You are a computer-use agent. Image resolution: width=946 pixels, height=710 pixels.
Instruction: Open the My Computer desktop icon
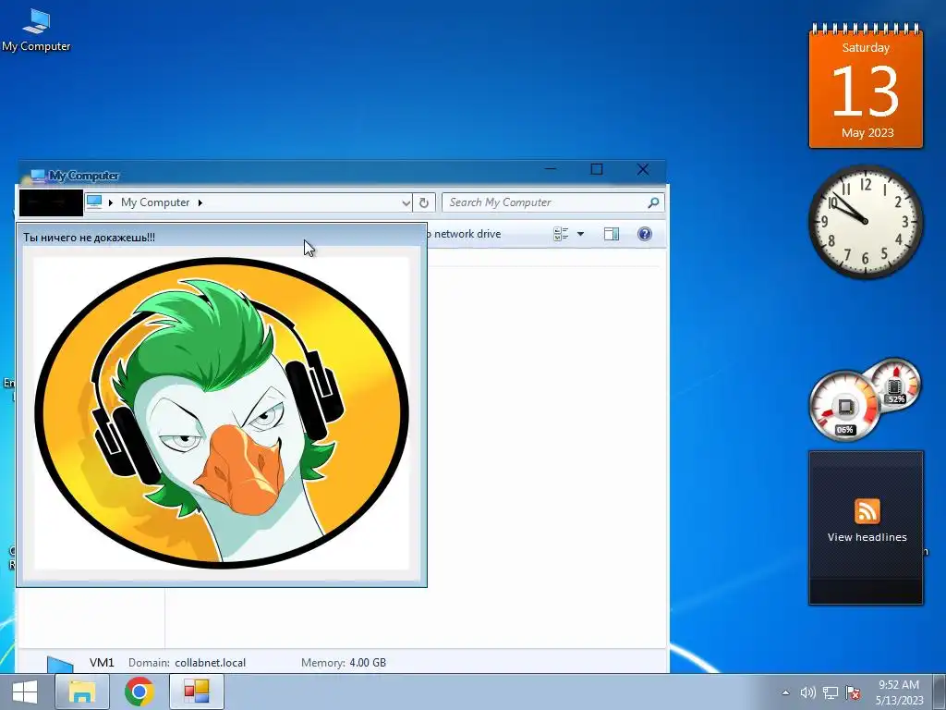pyautogui.click(x=36, y=31)
